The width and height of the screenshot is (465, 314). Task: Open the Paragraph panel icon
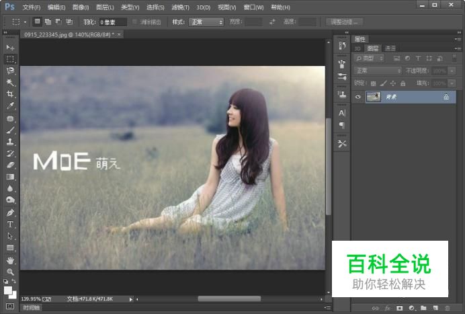point(342,125)
